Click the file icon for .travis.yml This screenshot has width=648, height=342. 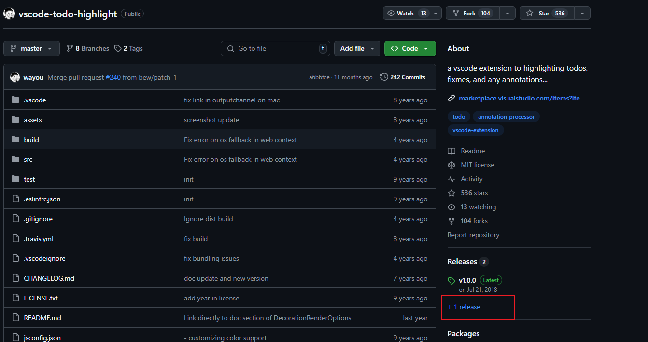(15, 239)
